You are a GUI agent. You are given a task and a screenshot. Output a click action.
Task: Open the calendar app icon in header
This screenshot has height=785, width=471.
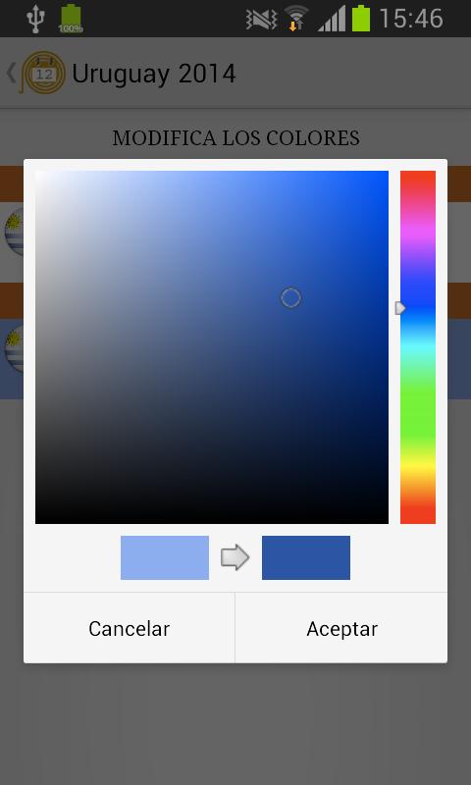(x=43, y=73)
